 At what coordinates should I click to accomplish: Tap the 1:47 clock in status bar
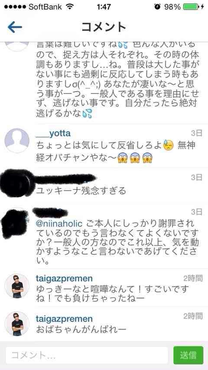(x=104, y=7)
